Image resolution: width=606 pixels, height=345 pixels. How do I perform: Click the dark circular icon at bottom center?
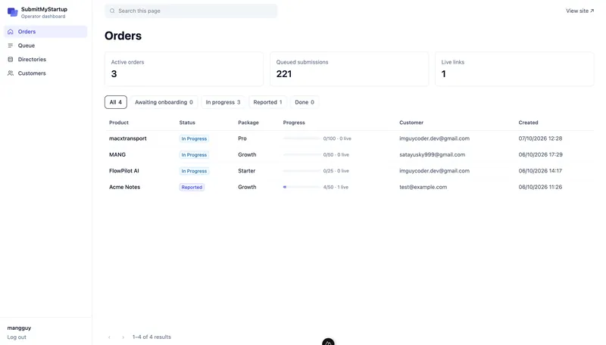[328, 342]
